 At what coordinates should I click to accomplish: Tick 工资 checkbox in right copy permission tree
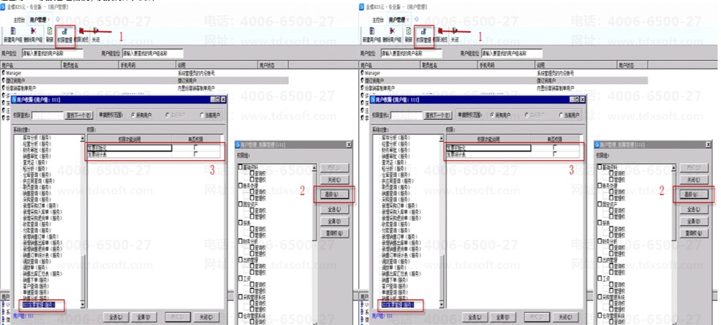[600, 278]
